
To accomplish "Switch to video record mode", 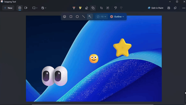I will (26, 8).
